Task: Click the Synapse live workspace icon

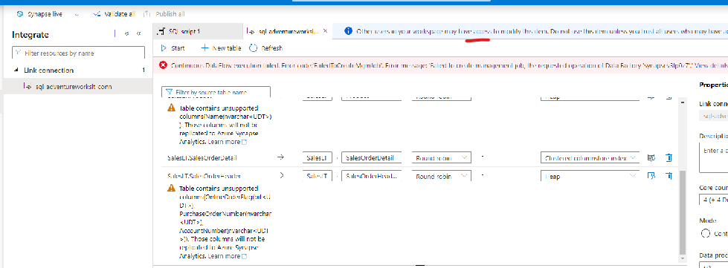Action: 19,14
